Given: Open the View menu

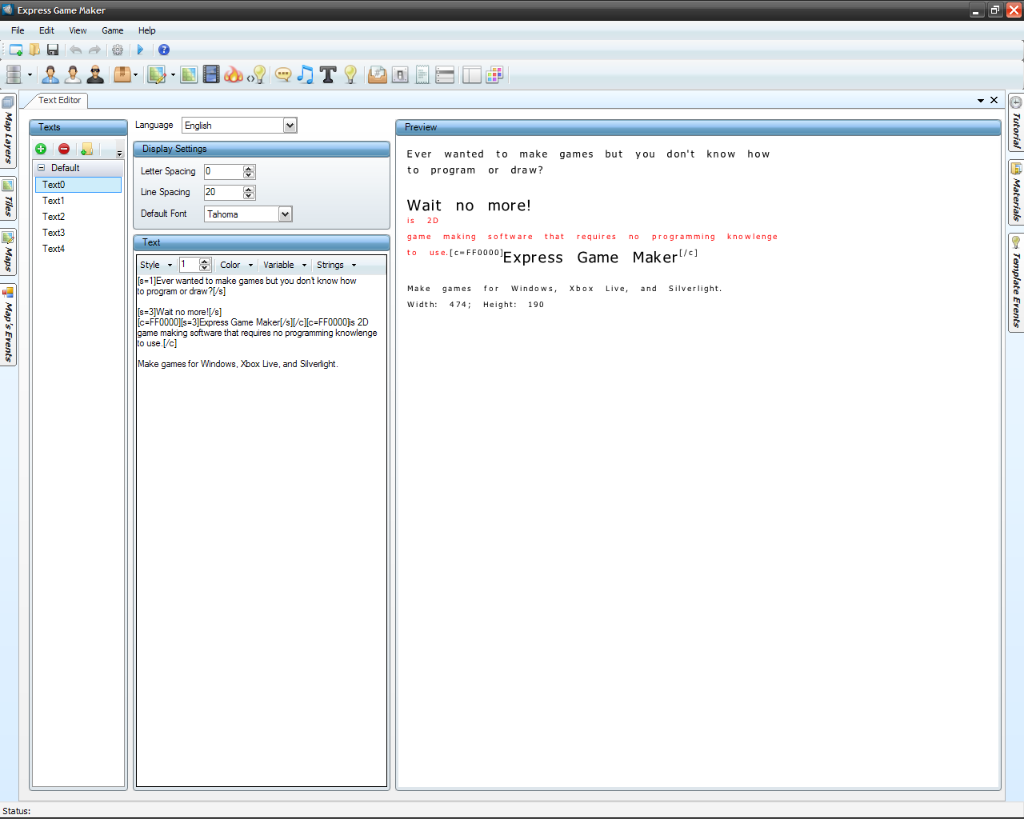Looking at the screenshot, I should (x=78, y=30).
